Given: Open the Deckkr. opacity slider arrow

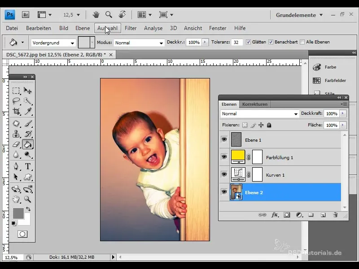Looking at the screenshot, I should click(x=205, y=42).
